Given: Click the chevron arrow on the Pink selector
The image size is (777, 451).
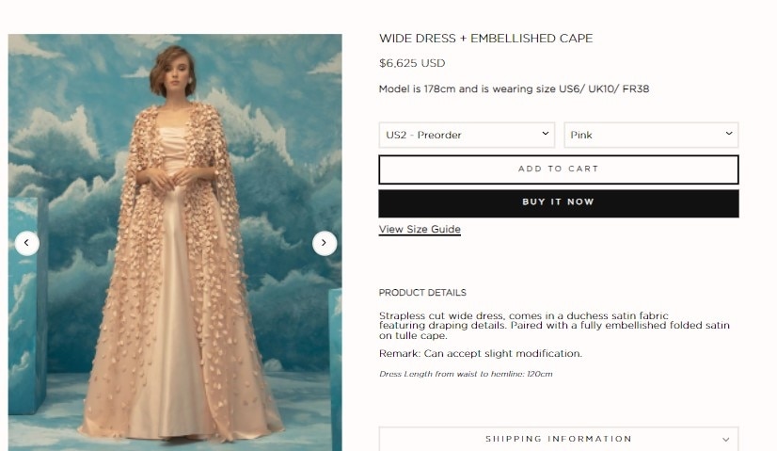Looking at the screenshot, I should point(729,134).
